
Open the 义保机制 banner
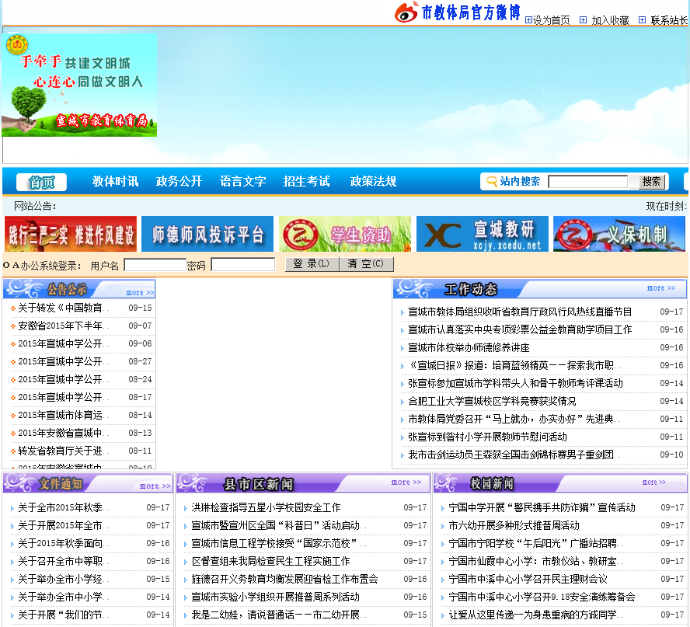tap(619, 234)
